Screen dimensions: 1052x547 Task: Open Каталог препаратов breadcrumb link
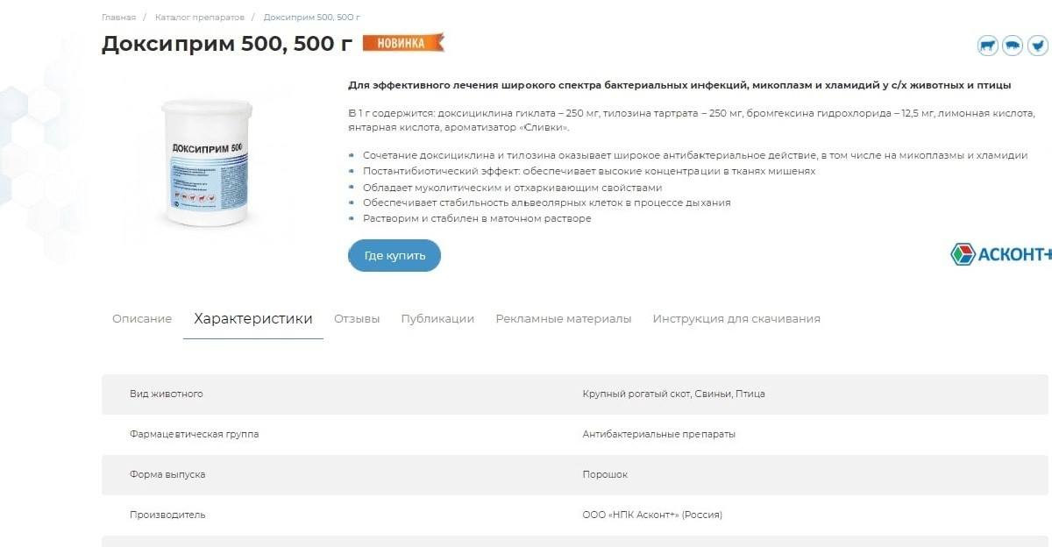point(200,18)
